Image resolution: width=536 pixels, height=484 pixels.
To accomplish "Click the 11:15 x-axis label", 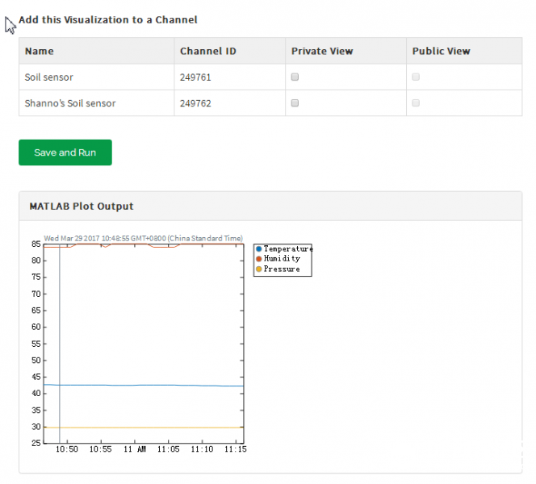I will click(236, 449).
